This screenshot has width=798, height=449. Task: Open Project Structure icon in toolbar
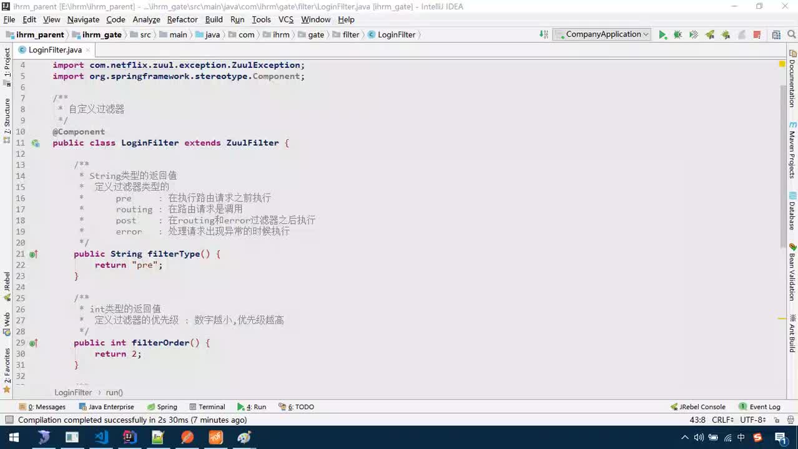[776, 35]
